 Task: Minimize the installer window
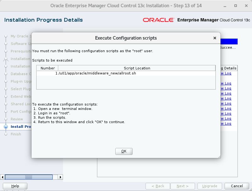point(225,6)
